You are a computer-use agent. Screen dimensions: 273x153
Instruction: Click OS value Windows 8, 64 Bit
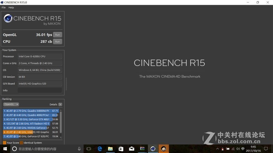[40, 70]
